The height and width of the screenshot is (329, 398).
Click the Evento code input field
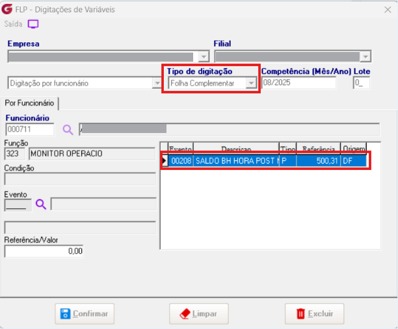coord(18,204)
